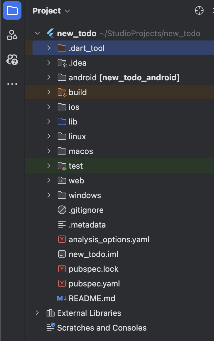214x341 pixels.
Task: Select Scratches and Consoles entry
Action: click(101, 328)
